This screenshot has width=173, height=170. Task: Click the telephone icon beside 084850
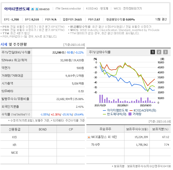(x=37, y=9)
